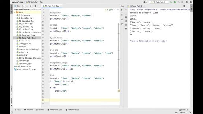
Task: Run the 16_Tuple Part - 2 configuration
Action: [171, 2]
